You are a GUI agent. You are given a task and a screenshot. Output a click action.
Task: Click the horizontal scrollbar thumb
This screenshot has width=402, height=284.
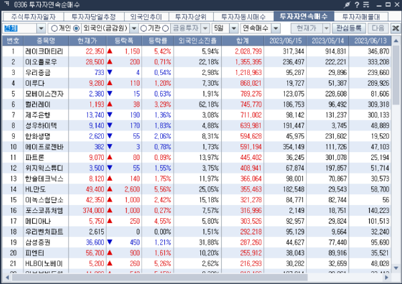pyautogui.click(x=159, y=277)
